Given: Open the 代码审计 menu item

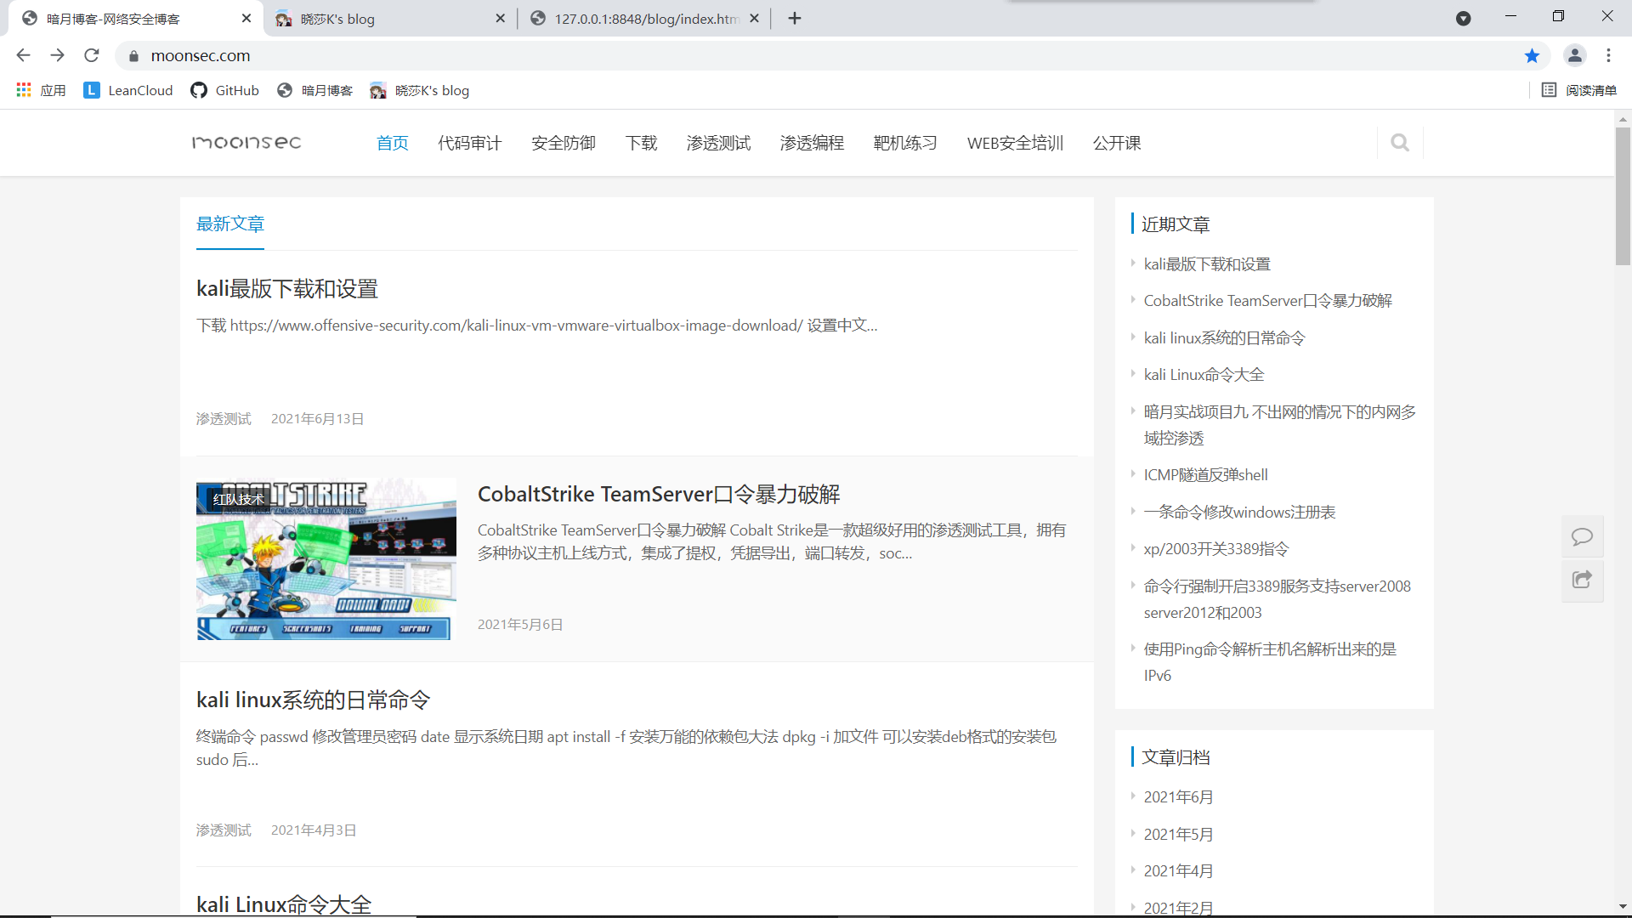Looking at the screenshot, I should 470,143.
